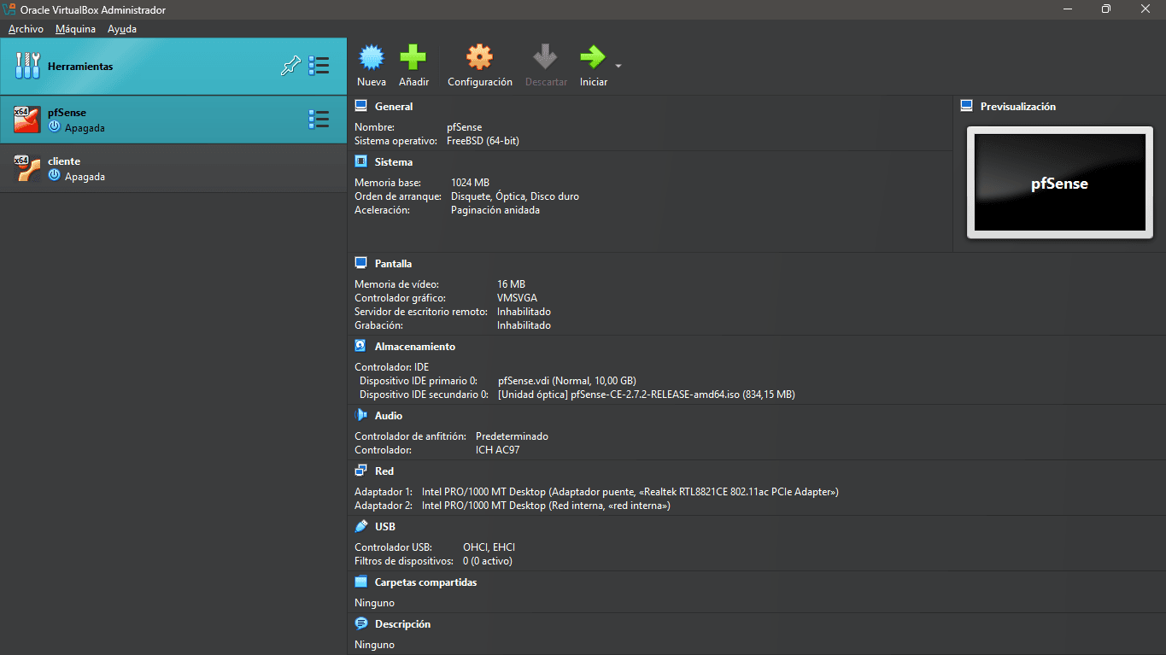Click the OHCI, EHCI USB controller value
Image resolution: width=1166 pixels, height=655 pixels.
point(489,547)
